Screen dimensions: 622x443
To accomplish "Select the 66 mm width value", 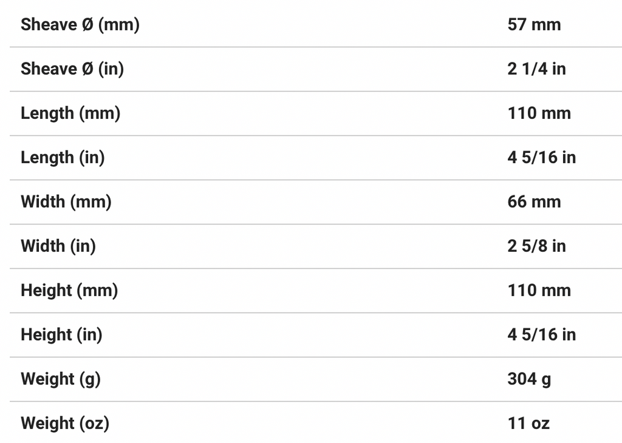I will [534, 202].
